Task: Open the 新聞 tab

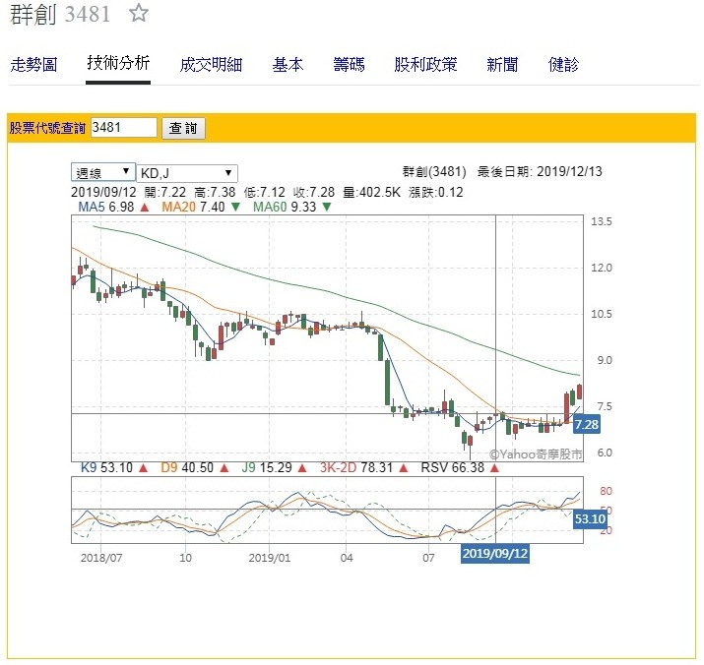Action: [502, 65]
